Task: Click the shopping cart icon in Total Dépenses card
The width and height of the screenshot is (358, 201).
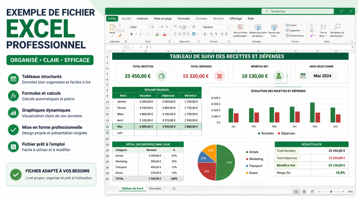Action: (x=219, y=76)
